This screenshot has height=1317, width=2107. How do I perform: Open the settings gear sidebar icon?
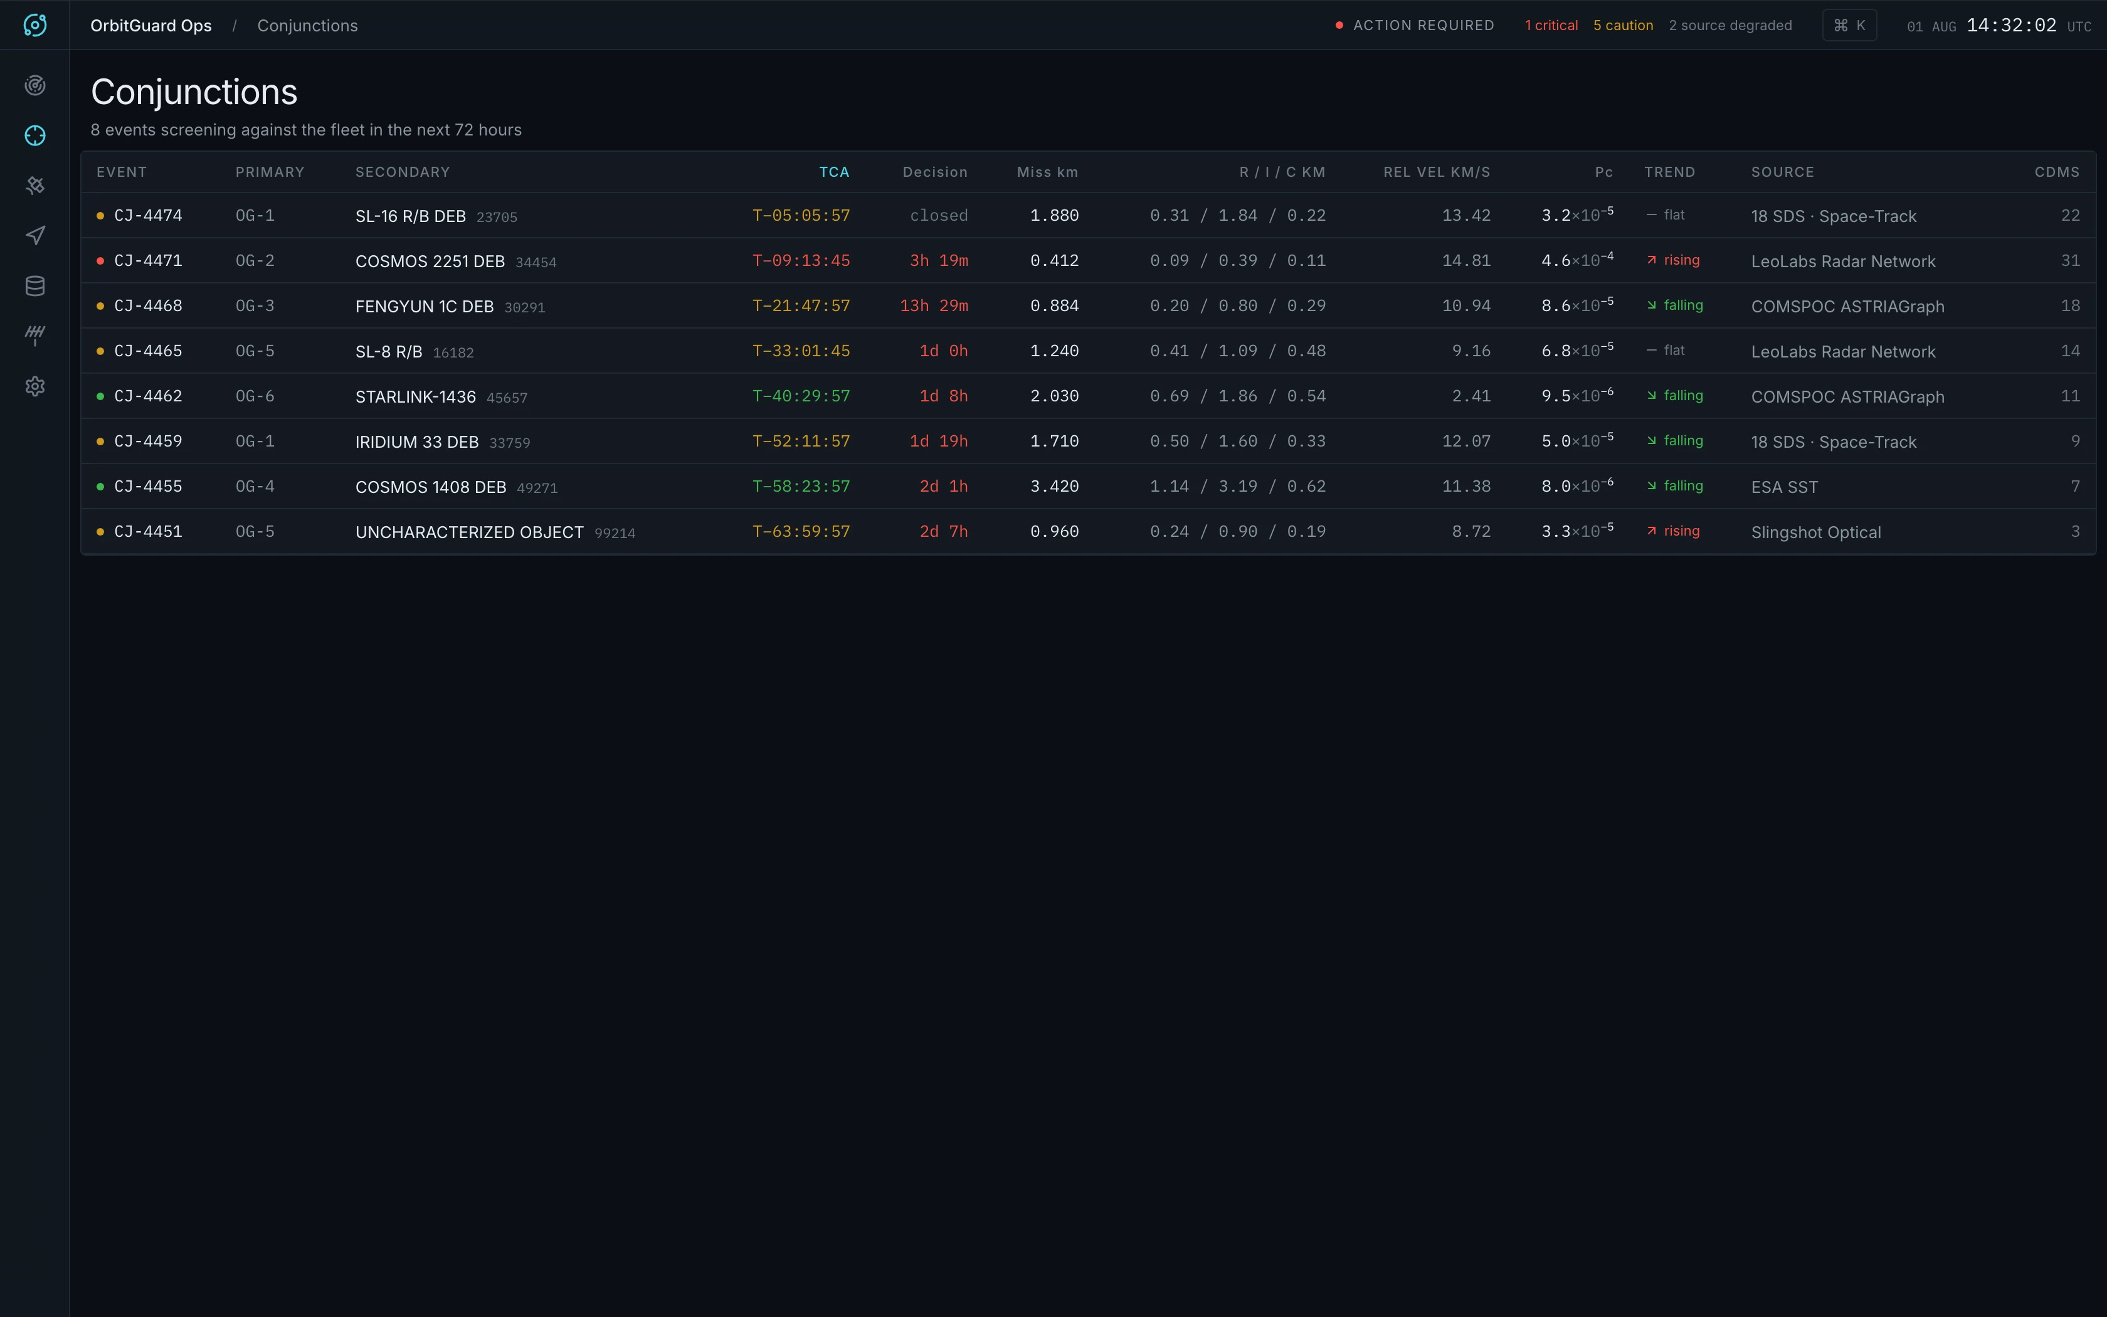click(35, 386)
